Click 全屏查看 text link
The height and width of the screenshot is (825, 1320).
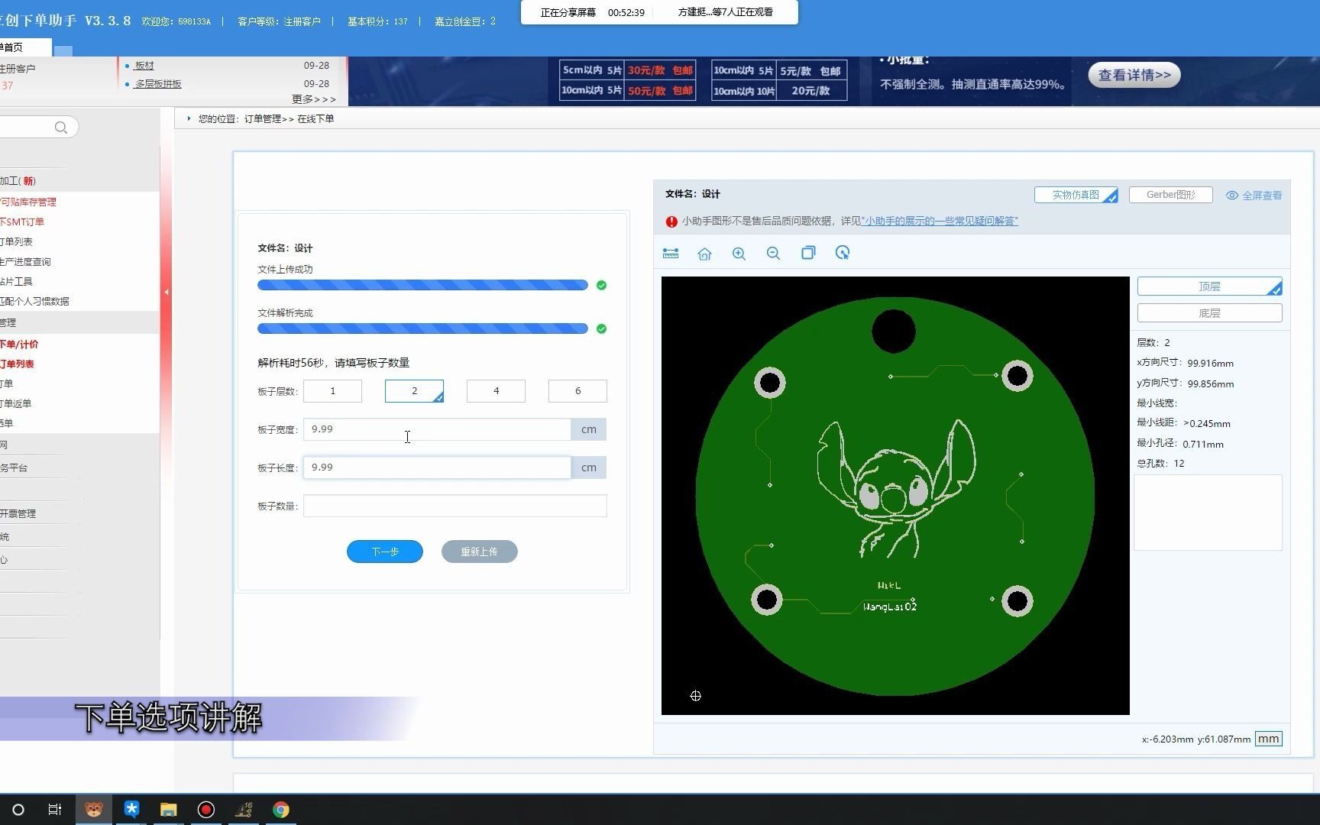click(1262, 196)
